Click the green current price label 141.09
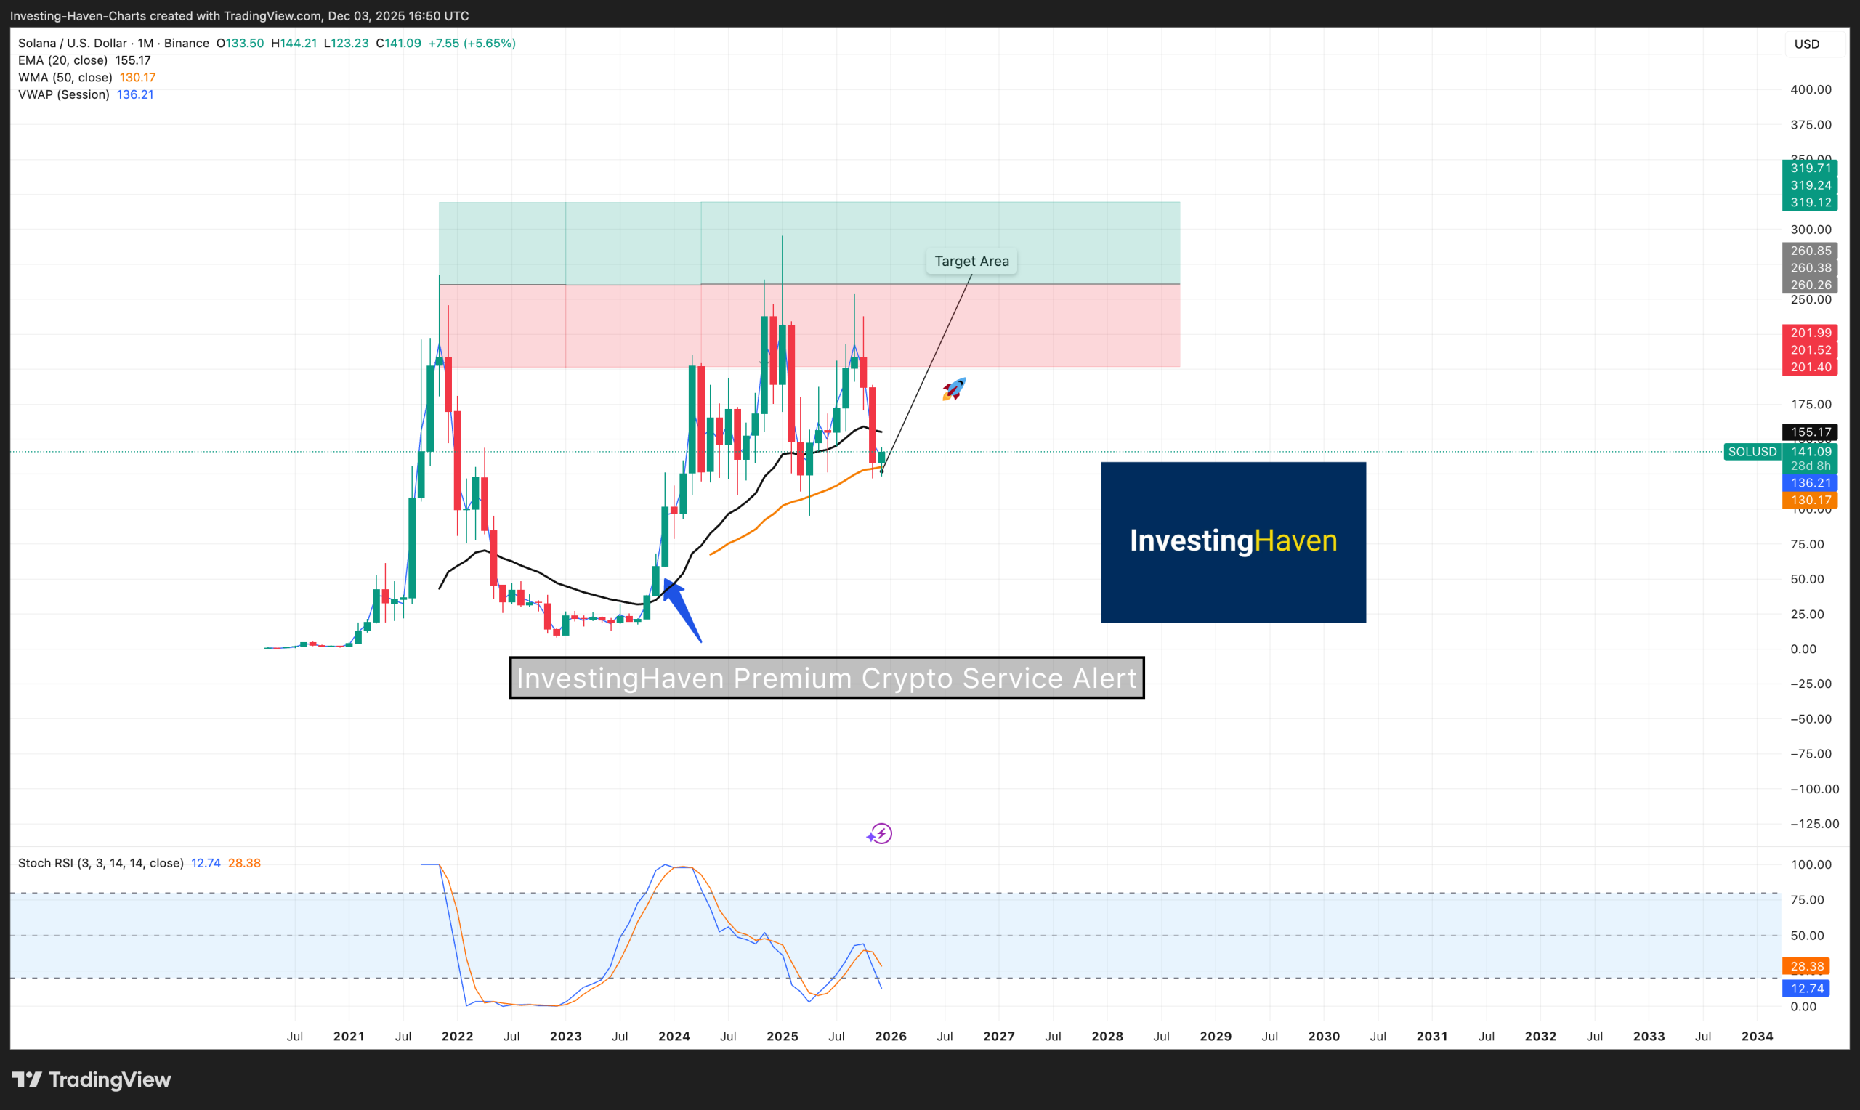The image size is (1860, 1110). click(x=1809, y=452)
